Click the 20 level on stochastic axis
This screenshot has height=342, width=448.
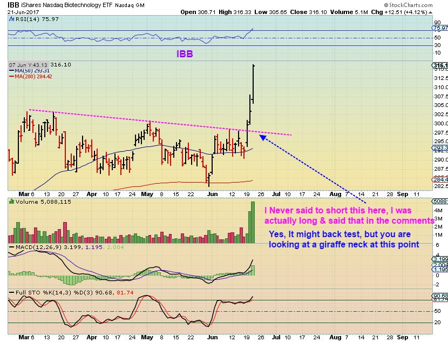[437, 323]
